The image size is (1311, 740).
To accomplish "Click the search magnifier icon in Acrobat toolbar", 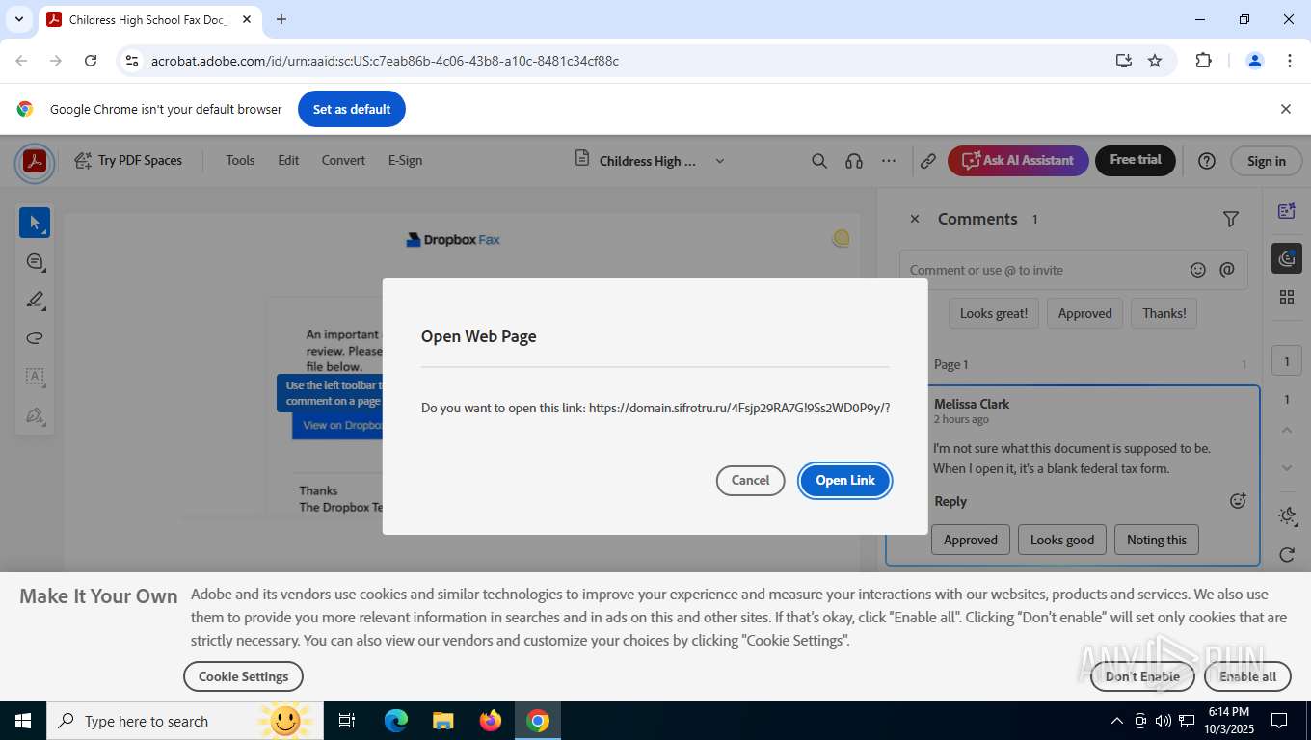I will tap(819, 161).
